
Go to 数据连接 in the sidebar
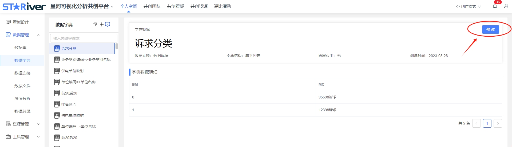[22, 73]
